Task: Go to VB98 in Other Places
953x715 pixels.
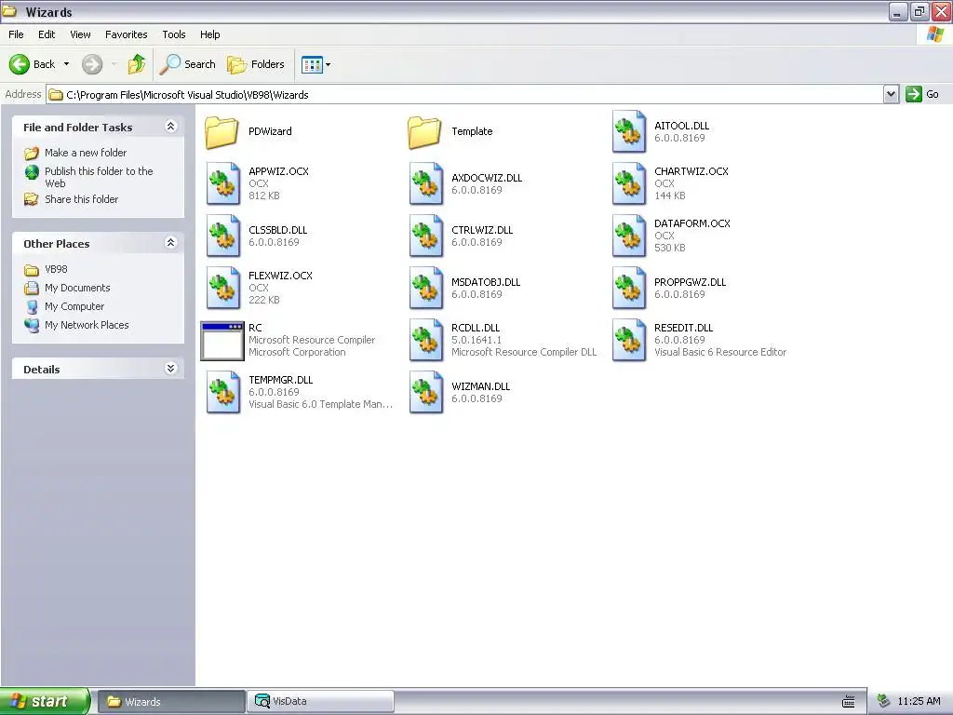Action: click(56, 269)
